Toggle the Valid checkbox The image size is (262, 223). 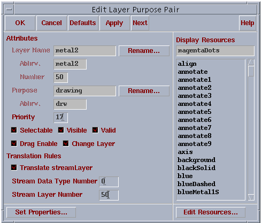pyautogui.click(x=95, y=130)
